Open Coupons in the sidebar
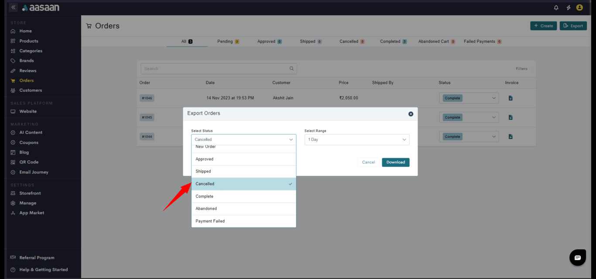 coord(29,143)
